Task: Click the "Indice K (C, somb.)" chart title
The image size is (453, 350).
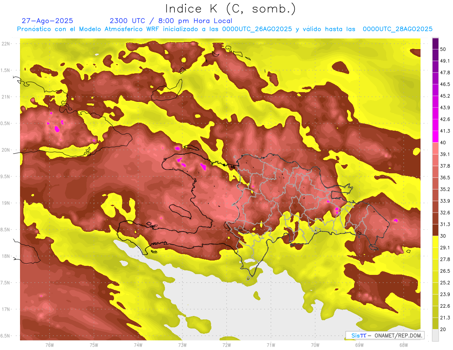Action: [230, 9]
